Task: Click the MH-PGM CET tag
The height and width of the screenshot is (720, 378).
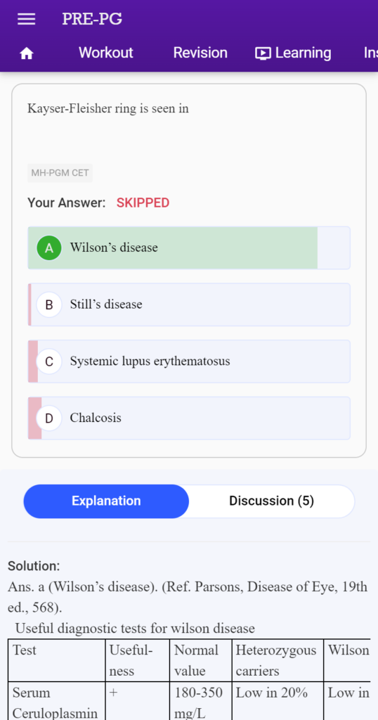Action: click(60, 173)
